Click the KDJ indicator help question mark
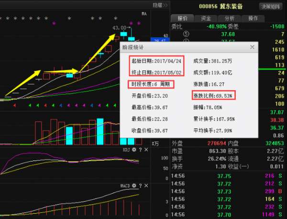Screen dimensions: 287x219 tap(140, 150)
